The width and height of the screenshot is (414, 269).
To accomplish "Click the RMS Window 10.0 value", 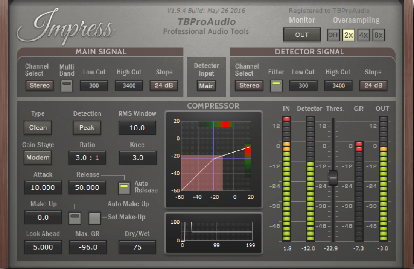I will pos(137,128).
